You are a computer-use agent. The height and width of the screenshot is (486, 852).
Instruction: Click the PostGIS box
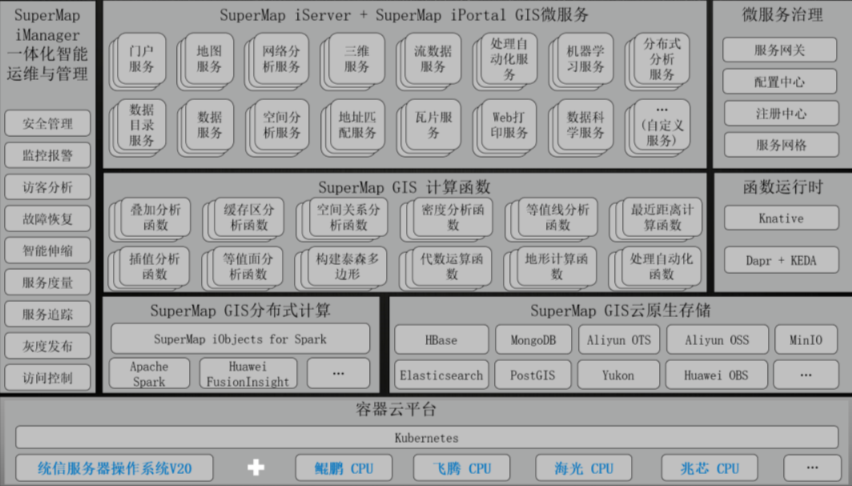tap(532, 376)
